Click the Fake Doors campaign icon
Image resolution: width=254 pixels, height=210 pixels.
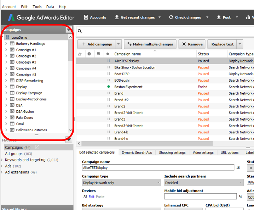click(x=12, y=117)
